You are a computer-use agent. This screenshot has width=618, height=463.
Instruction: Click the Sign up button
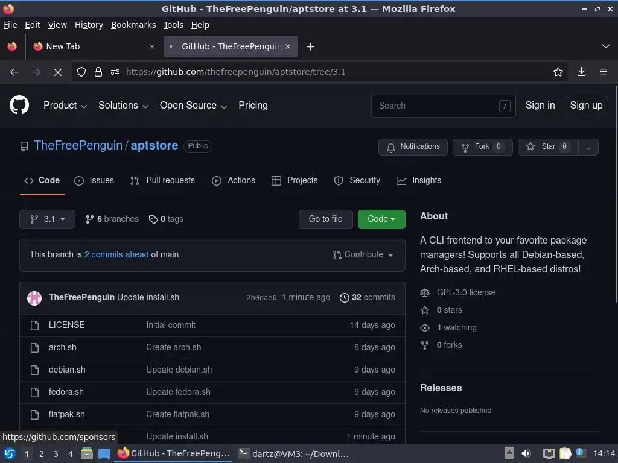(x=586, y=106)
